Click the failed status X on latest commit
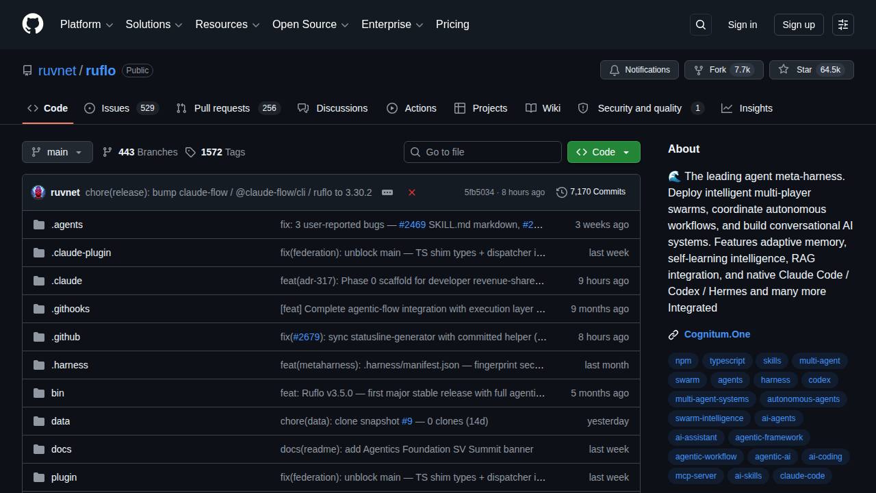Screen dimensions: 876x493 pyautogui.click(x=412, y=192)
